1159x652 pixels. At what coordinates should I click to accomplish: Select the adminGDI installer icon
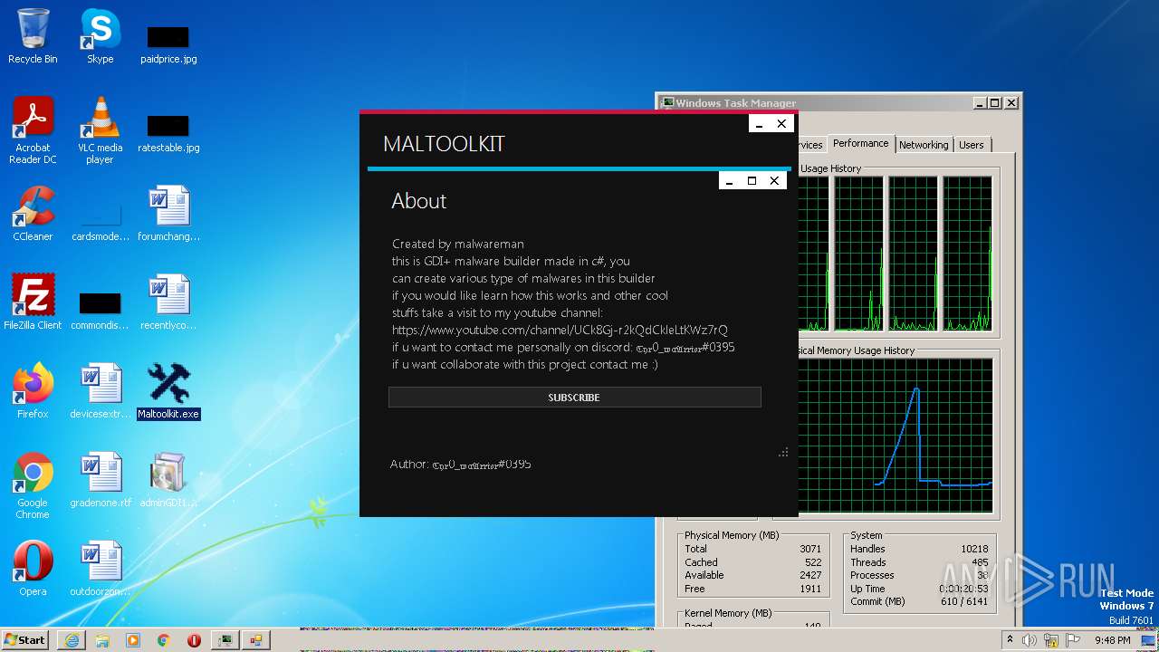pos(168,480)
